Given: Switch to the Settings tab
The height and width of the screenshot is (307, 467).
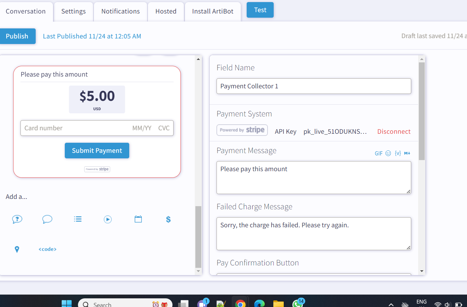Looking at the screenshot, I should [73, 11].
